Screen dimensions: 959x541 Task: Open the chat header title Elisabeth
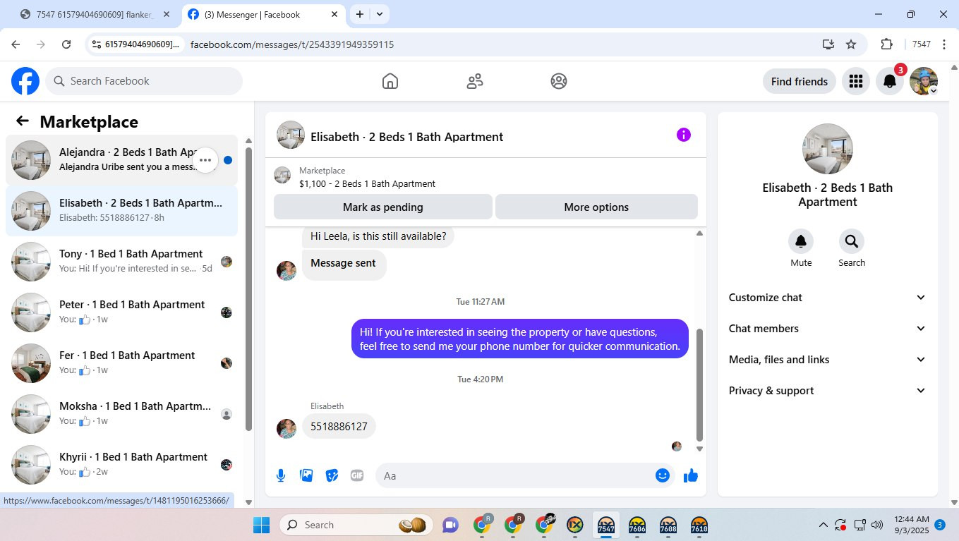[406, 137]
